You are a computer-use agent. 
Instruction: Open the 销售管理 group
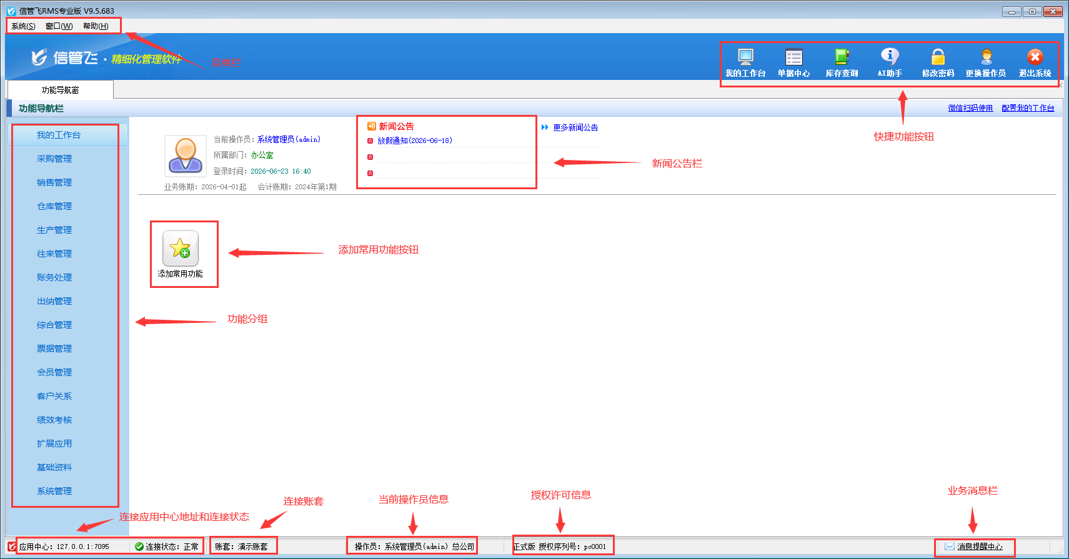54,182
